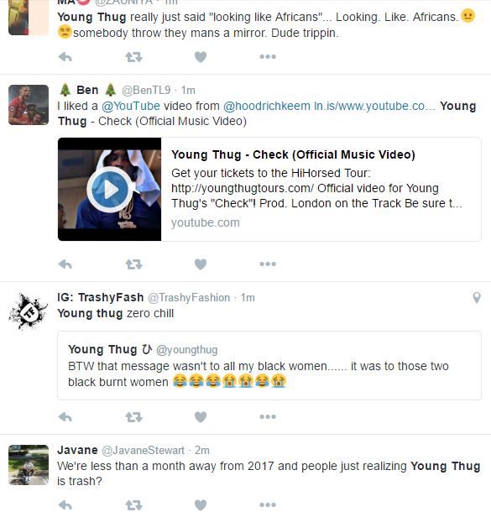Open the @hoodrichkeem mention link

tap(267, 106)
